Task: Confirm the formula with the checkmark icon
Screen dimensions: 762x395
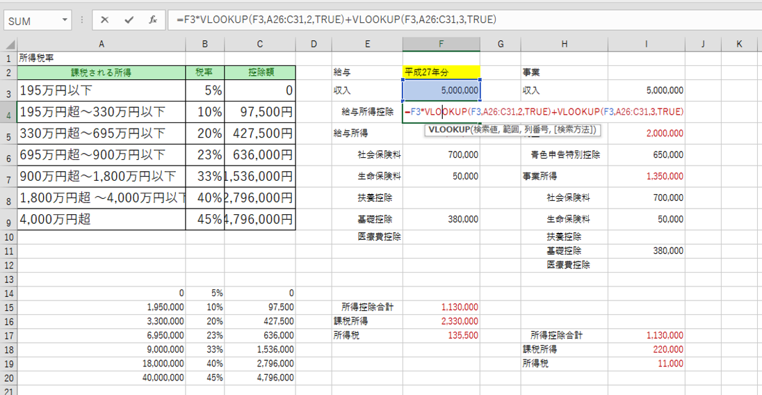Action: [129, 20]
